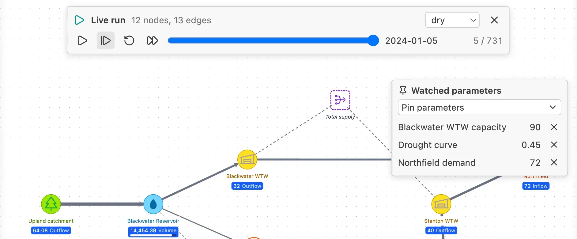The image size is (577, 239).
Task: Select the Blackwater Reservoir droplet node
Action: click(153, 204)
